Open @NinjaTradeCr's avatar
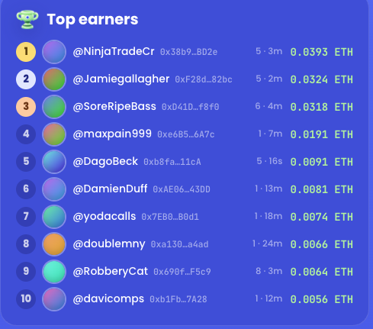This screenshot has width=373, height=329. click(x=54, y=52)
